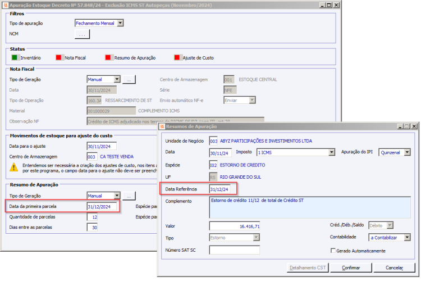The height and width of the screenshot is (281, 421).
Task: Open the Créd./Déb./Saldo Débito dropdown
Action: [x=390, y=225]
